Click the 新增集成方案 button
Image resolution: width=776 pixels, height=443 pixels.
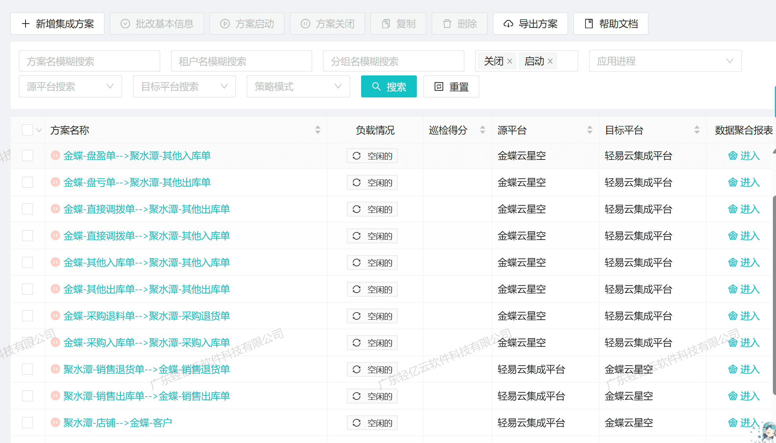point(57,24)
